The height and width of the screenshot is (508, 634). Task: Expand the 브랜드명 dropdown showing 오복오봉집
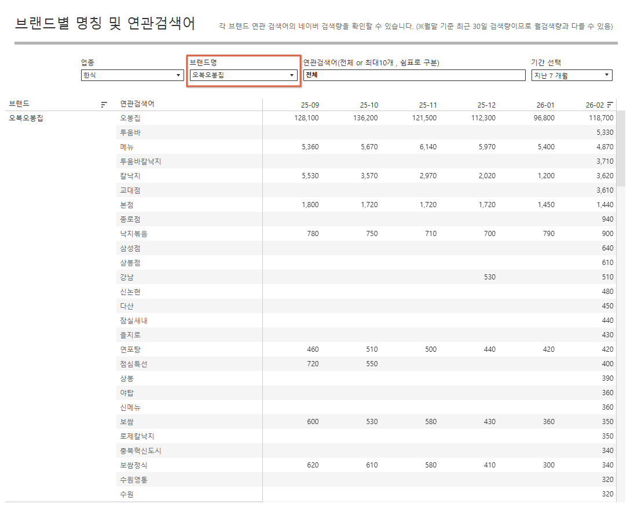coord(243,75)
